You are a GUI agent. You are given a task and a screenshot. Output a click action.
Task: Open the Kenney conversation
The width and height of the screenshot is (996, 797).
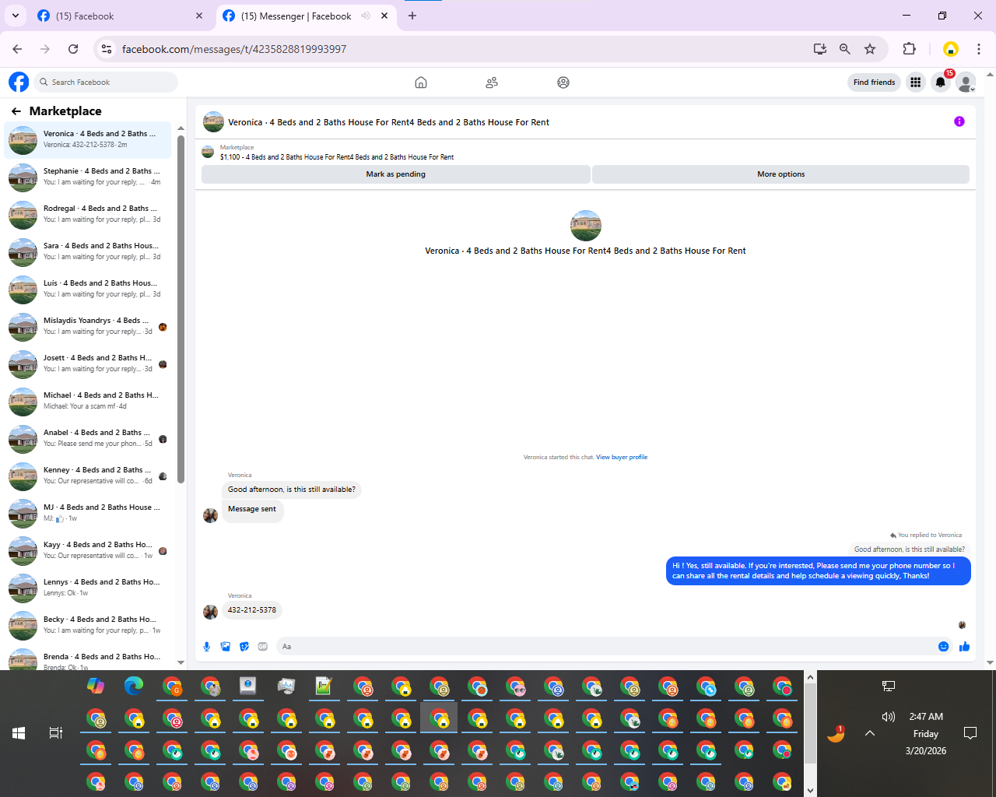click(88, 476)
